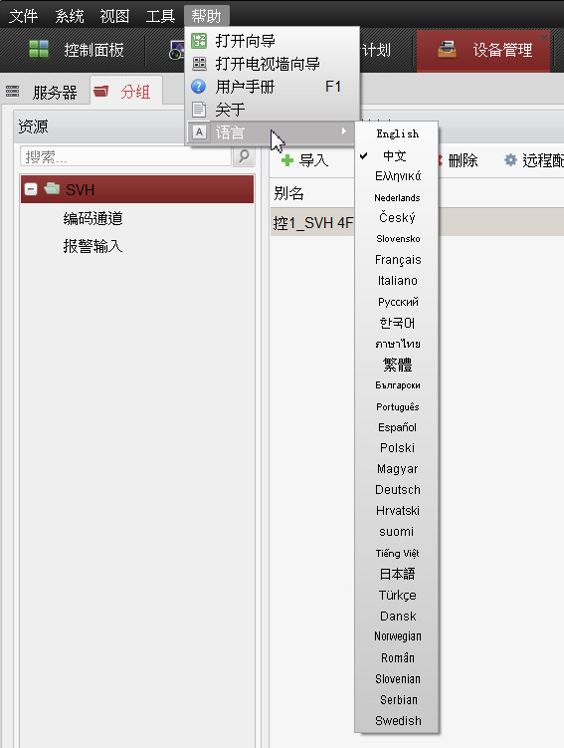
Task: Choose Slovensko language
Action: tap(396, 238)
